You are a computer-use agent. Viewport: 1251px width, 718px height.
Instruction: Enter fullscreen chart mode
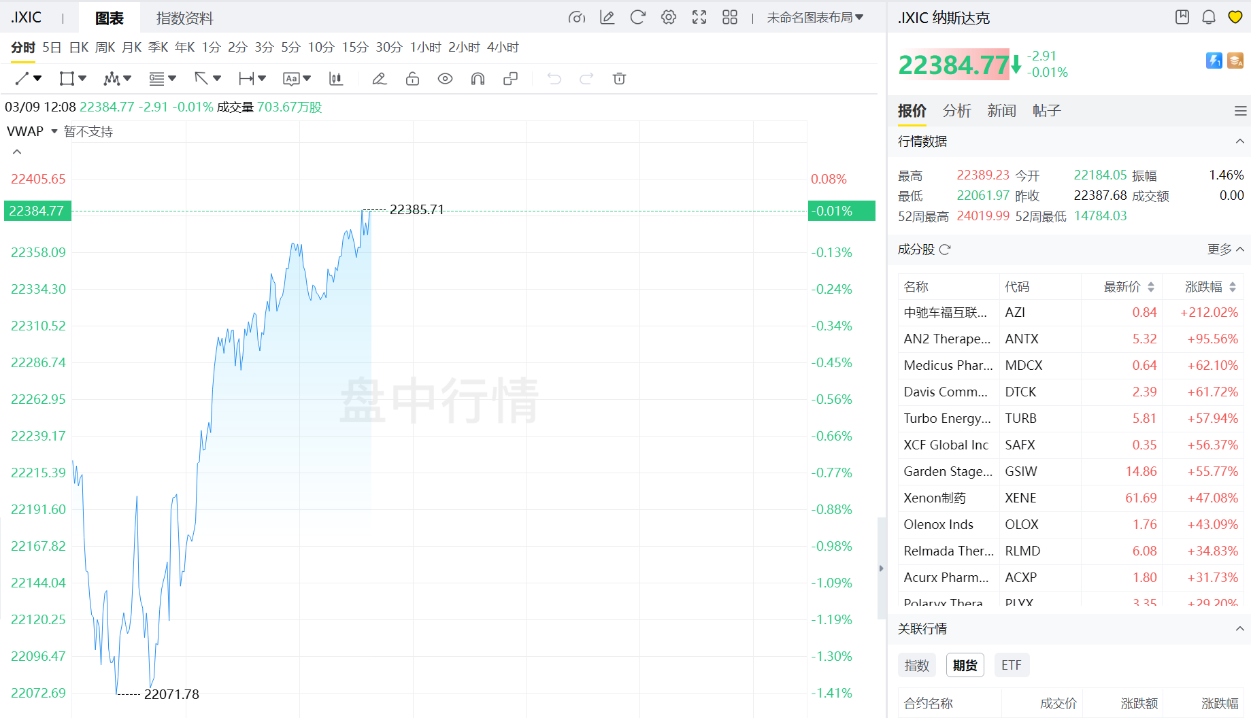[699, 18]
